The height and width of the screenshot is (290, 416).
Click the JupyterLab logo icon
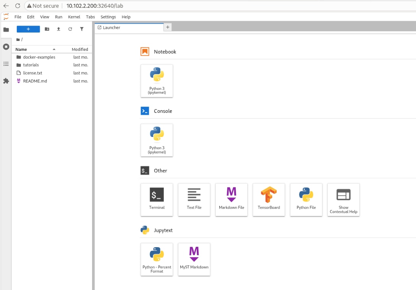[x=6, y=16]
